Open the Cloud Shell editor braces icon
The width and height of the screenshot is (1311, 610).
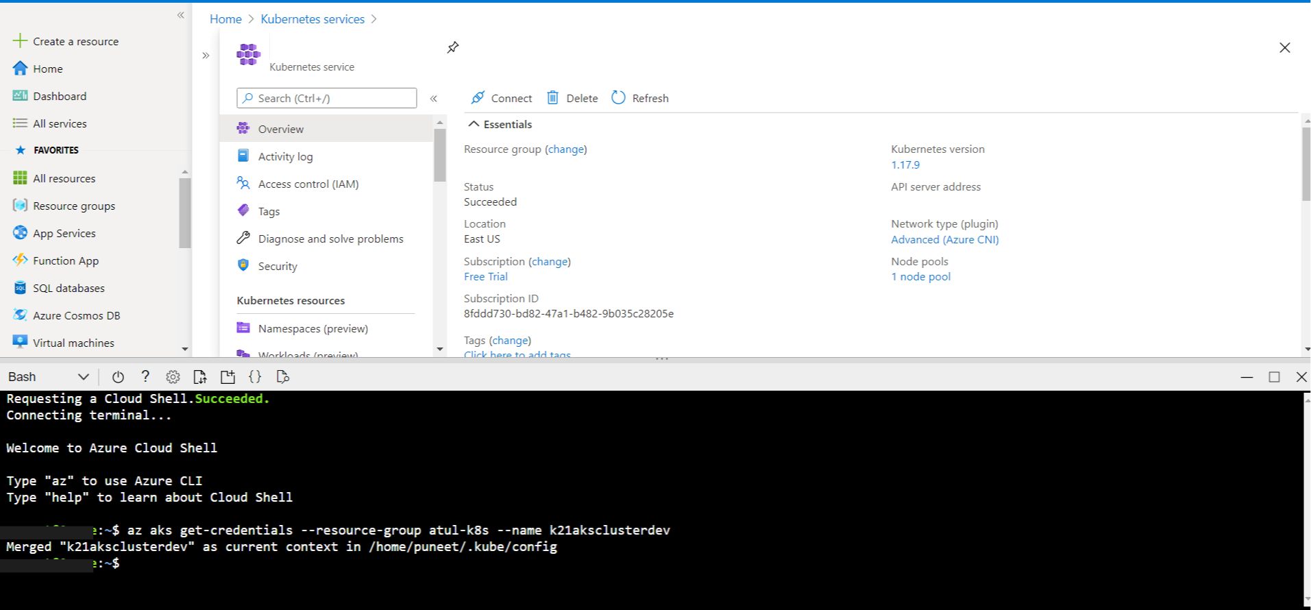[x=255, y=376]
